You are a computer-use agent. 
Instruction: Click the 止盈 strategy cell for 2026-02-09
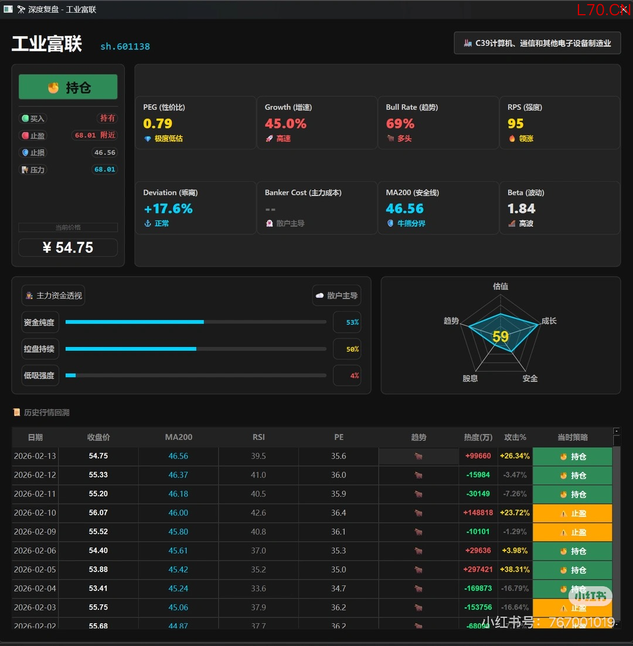click(573, 532)
